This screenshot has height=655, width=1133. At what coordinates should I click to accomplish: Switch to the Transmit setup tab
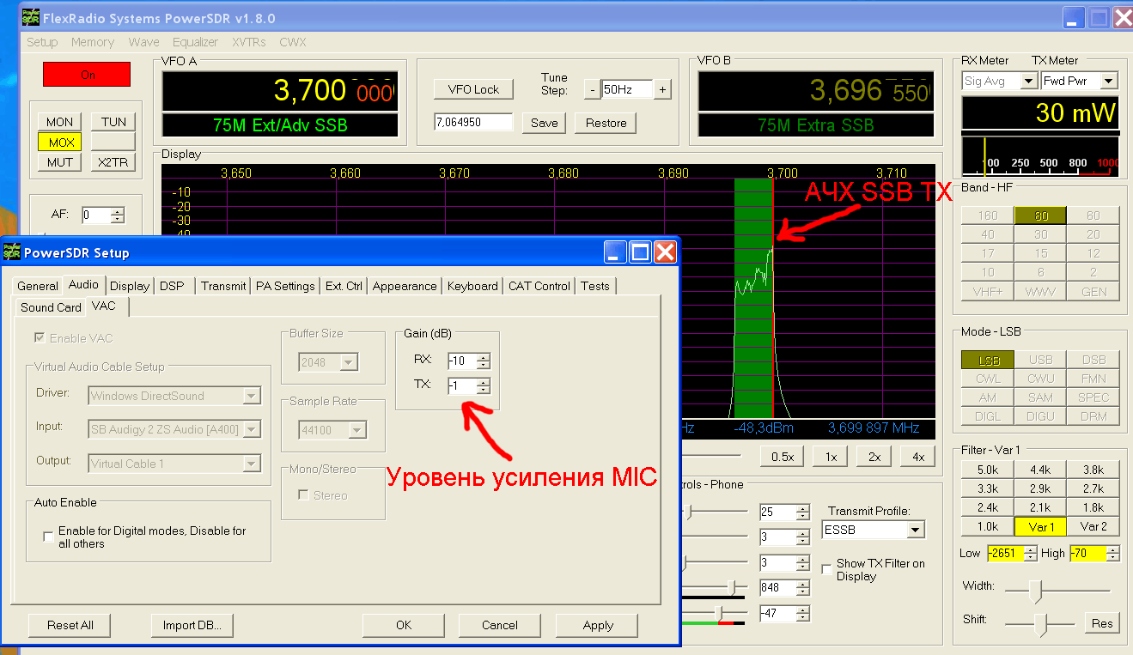pyautogui.click(x=223, y=286)
